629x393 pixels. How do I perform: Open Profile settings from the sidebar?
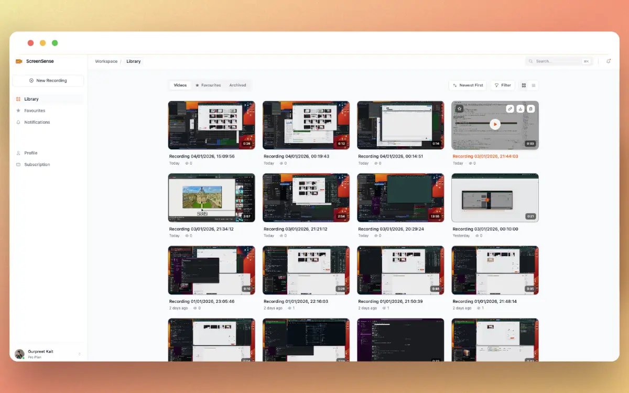[31, 152]
